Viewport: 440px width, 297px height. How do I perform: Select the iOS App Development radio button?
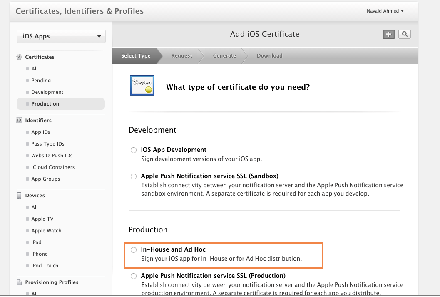coord(134,150)
